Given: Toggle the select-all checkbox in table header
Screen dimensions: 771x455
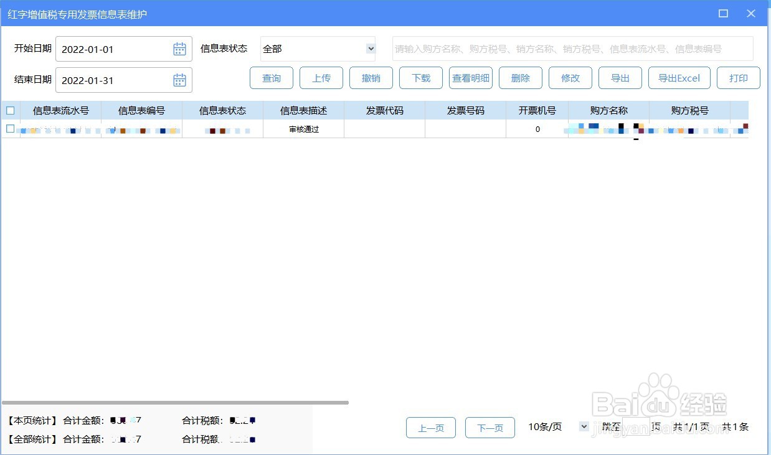Looking at the screenshot, I should click(x=10, y=110).
